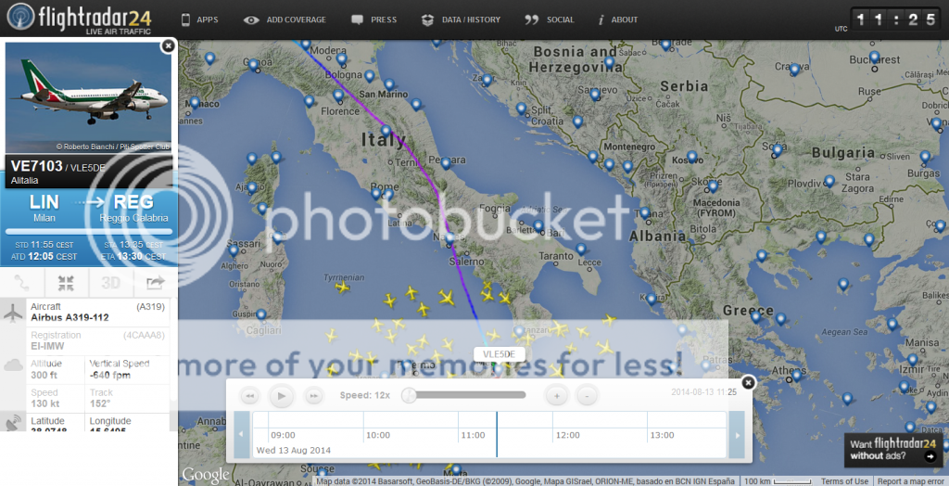Viewport: 949px width, 486px height.
Task: Open the Add Coverage menu
Action: 285,19
